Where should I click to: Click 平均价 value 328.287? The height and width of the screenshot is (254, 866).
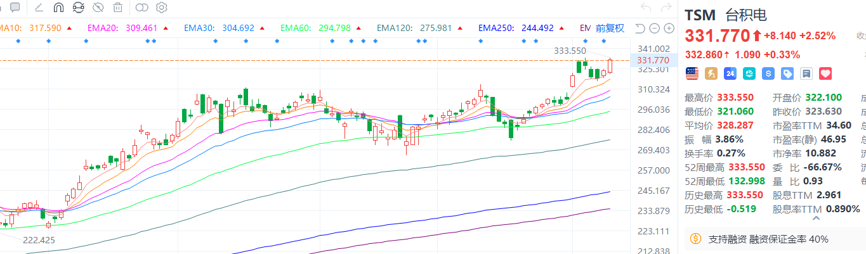pos(735,125)
